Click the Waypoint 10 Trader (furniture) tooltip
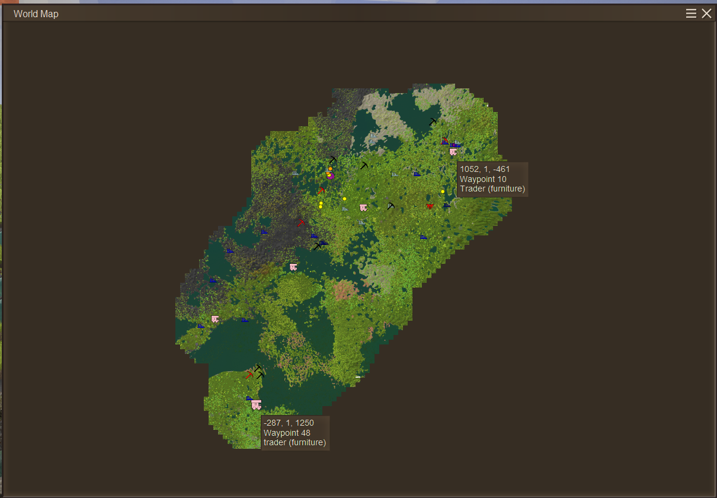 [492, 179]
